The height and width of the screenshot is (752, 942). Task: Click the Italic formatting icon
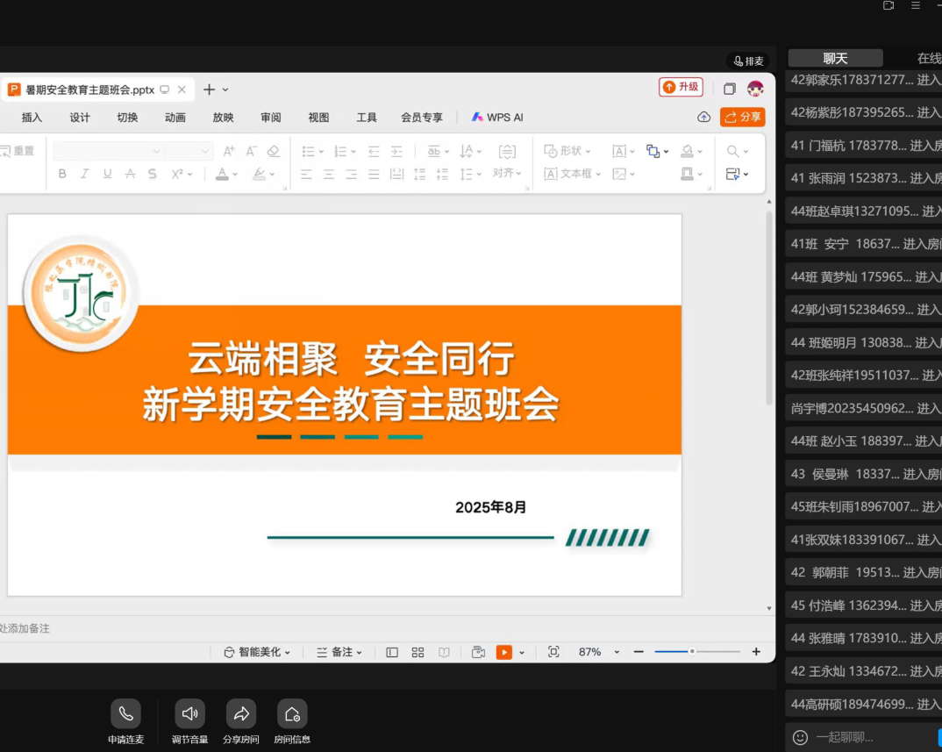click(85, 174)
